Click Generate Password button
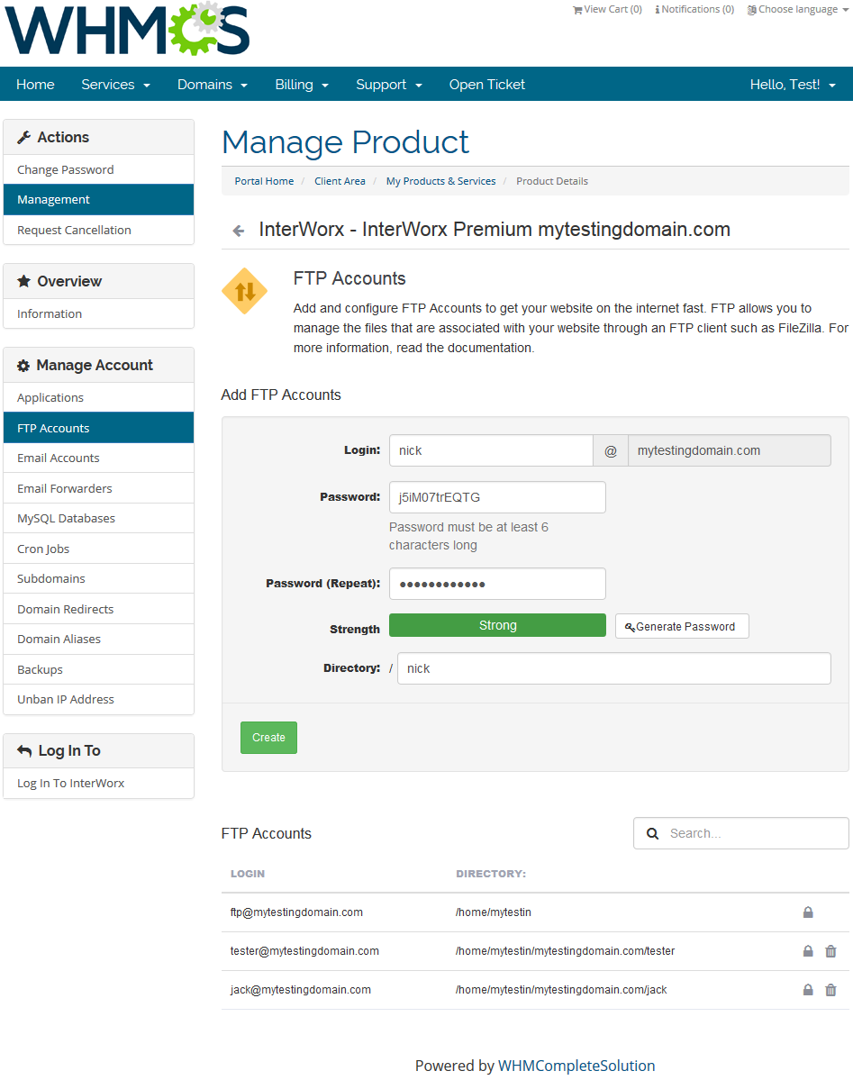The width and height of the screenshot is (853, 1080). pyautogui.click(x=682, y=627)
